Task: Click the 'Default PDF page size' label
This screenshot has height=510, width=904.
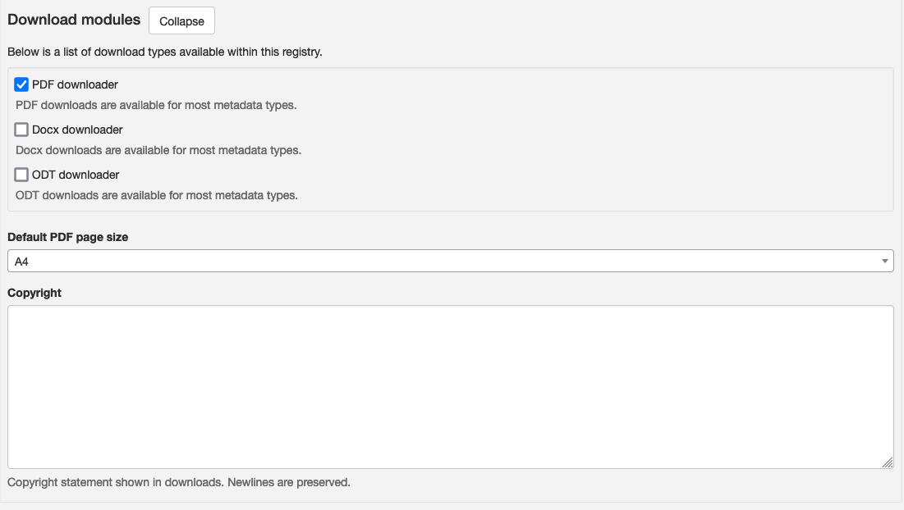Action: pyautogui.click(x=68, y=237)
